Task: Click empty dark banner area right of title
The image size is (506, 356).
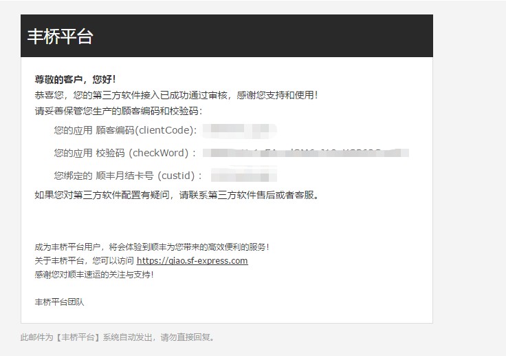Action: 275,36
